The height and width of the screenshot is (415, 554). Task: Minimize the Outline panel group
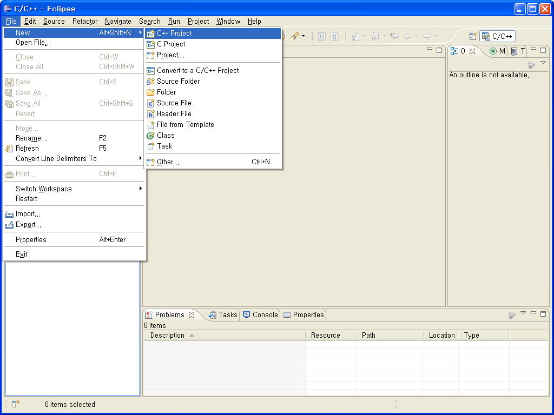tap(533, 49)
